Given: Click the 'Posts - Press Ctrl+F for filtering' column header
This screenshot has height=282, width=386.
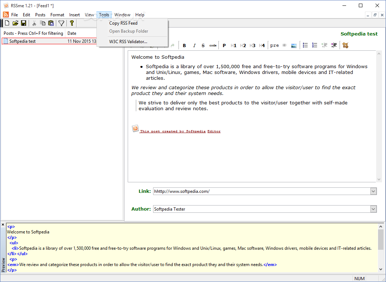Looking at the screenshot, I should coord(33,33).
